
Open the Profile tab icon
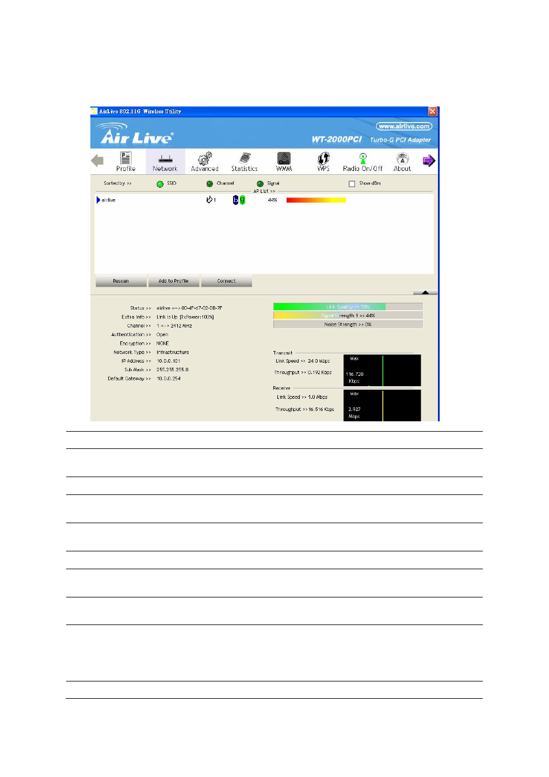point(125,161)
